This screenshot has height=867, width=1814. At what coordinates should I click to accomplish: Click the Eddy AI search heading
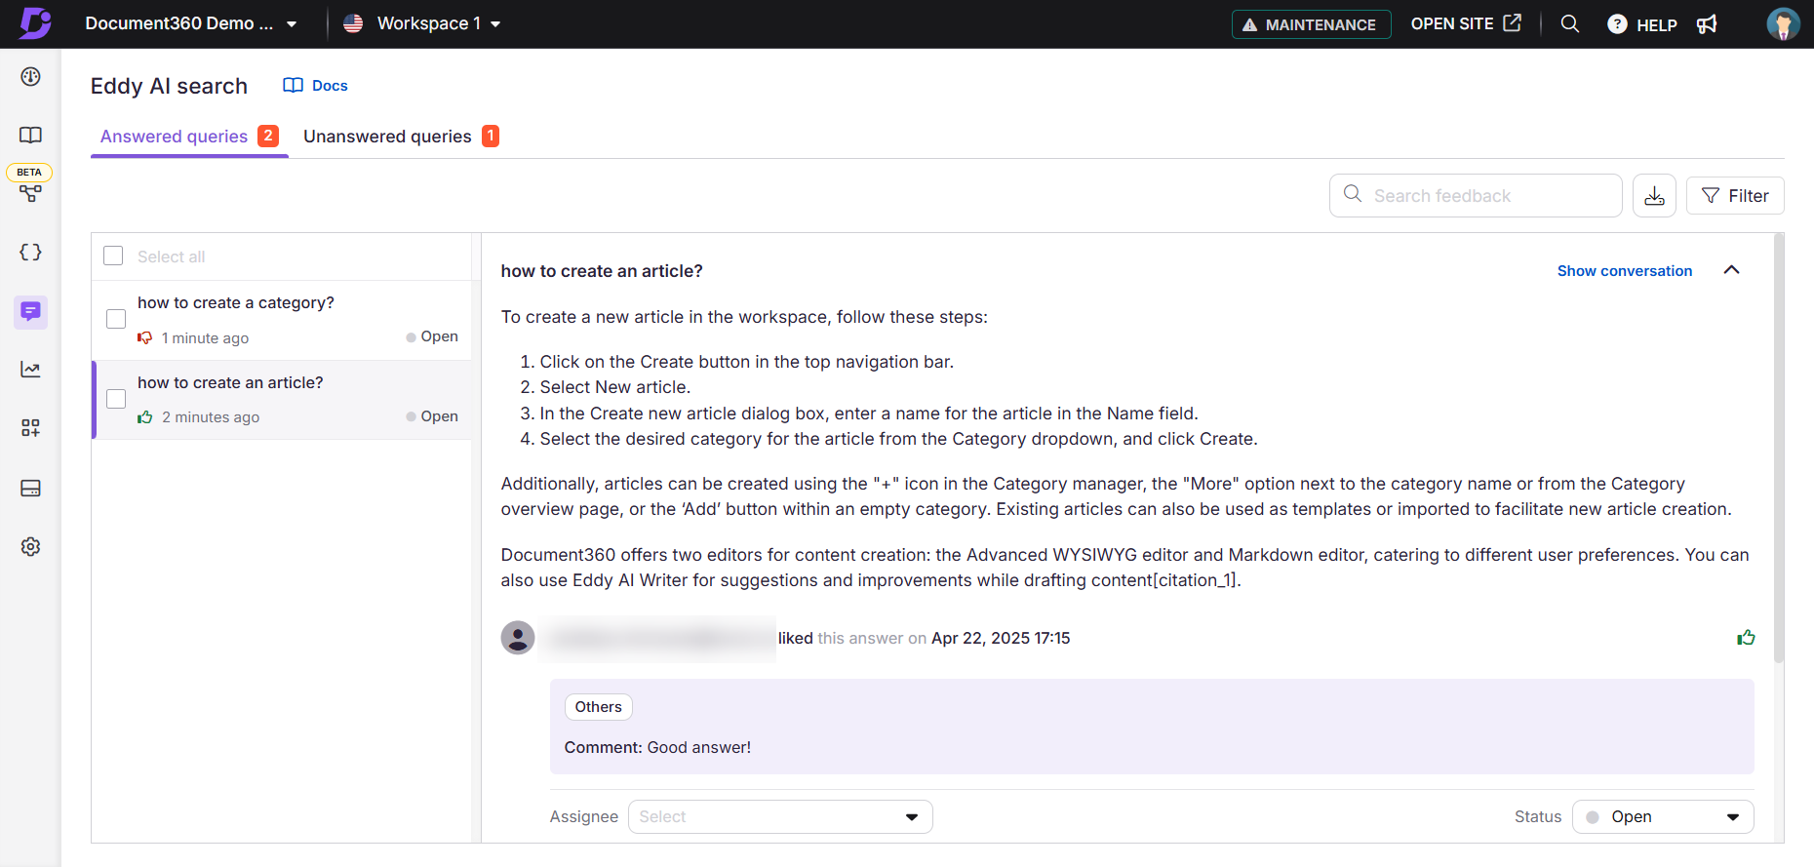click(169, 86)
